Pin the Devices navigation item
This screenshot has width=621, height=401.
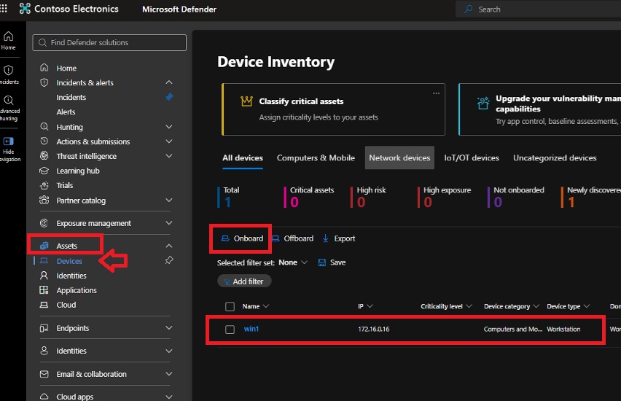(169, 260)
